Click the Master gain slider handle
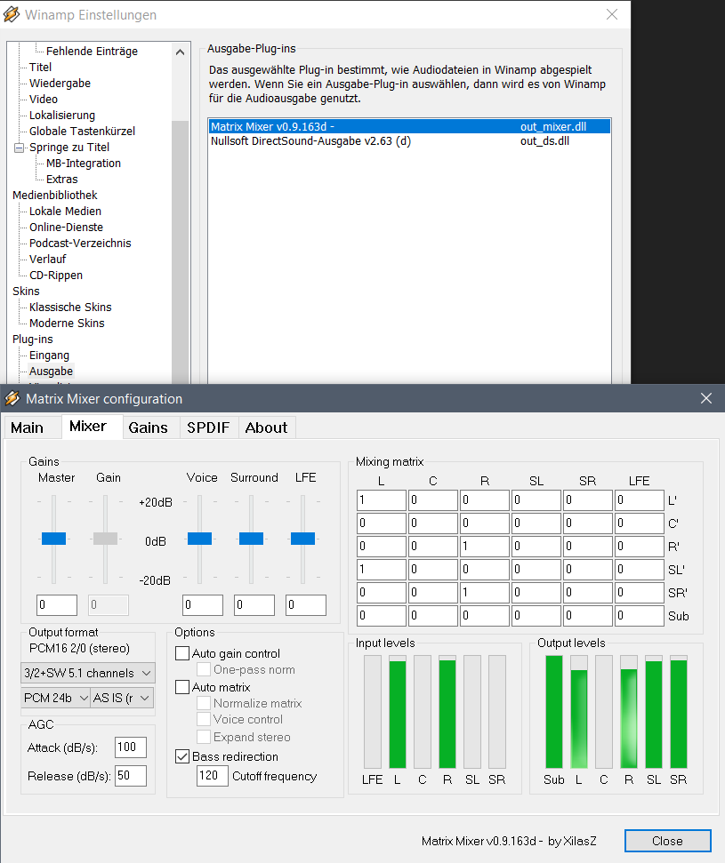The width and height of the screenshot is (725, 863). 54,539
